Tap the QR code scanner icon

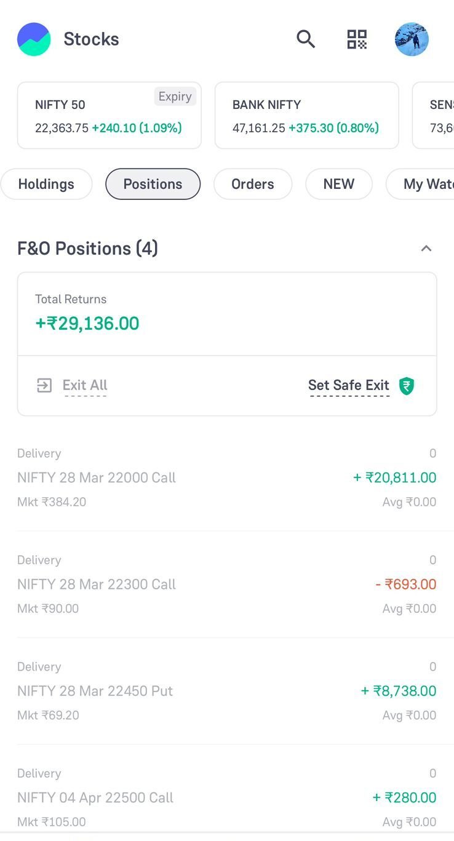[357, 39]
